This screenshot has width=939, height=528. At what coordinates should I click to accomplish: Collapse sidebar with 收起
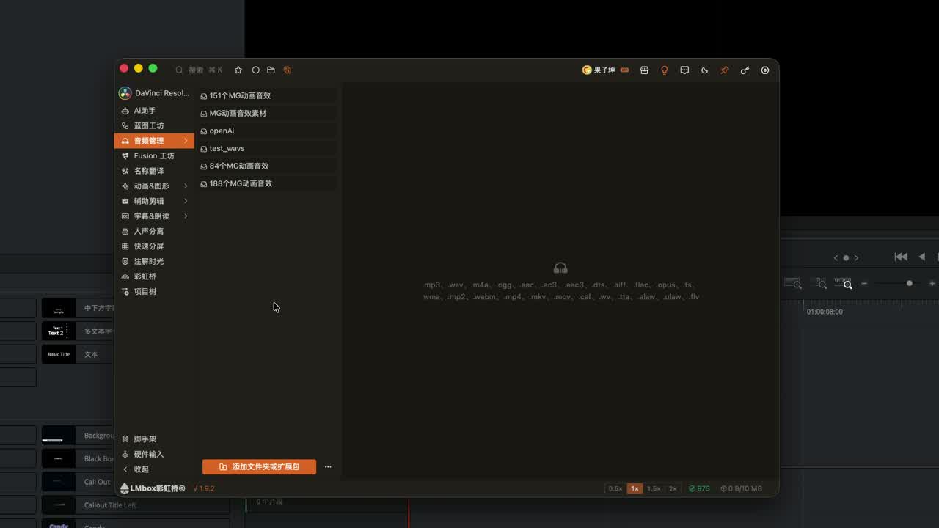tap(136, 469)
